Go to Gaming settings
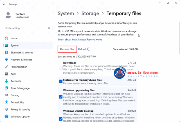Screen dimensions: 180x122 pyautogui.click(x=28, y=95)
